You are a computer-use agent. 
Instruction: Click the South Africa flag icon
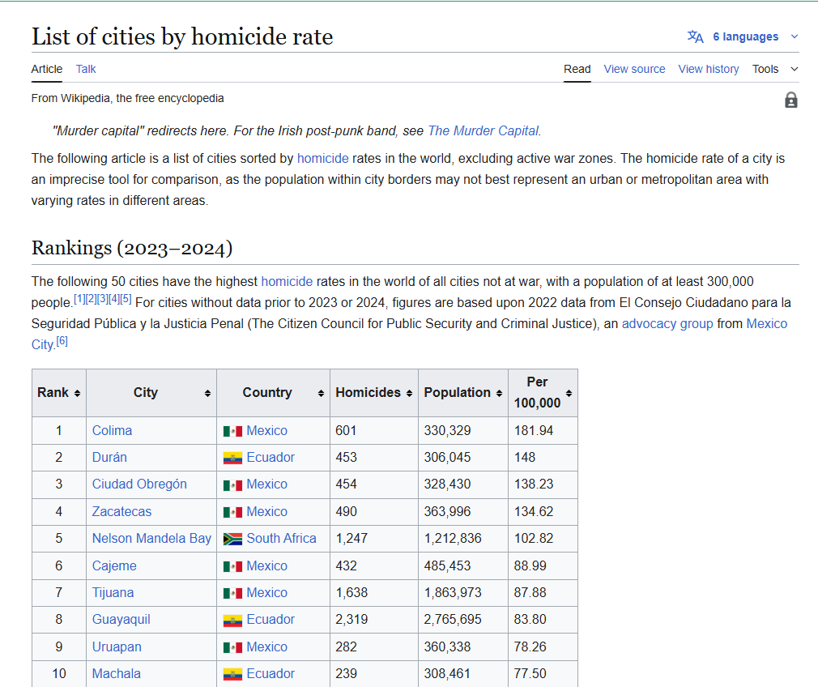pos(232,539)
